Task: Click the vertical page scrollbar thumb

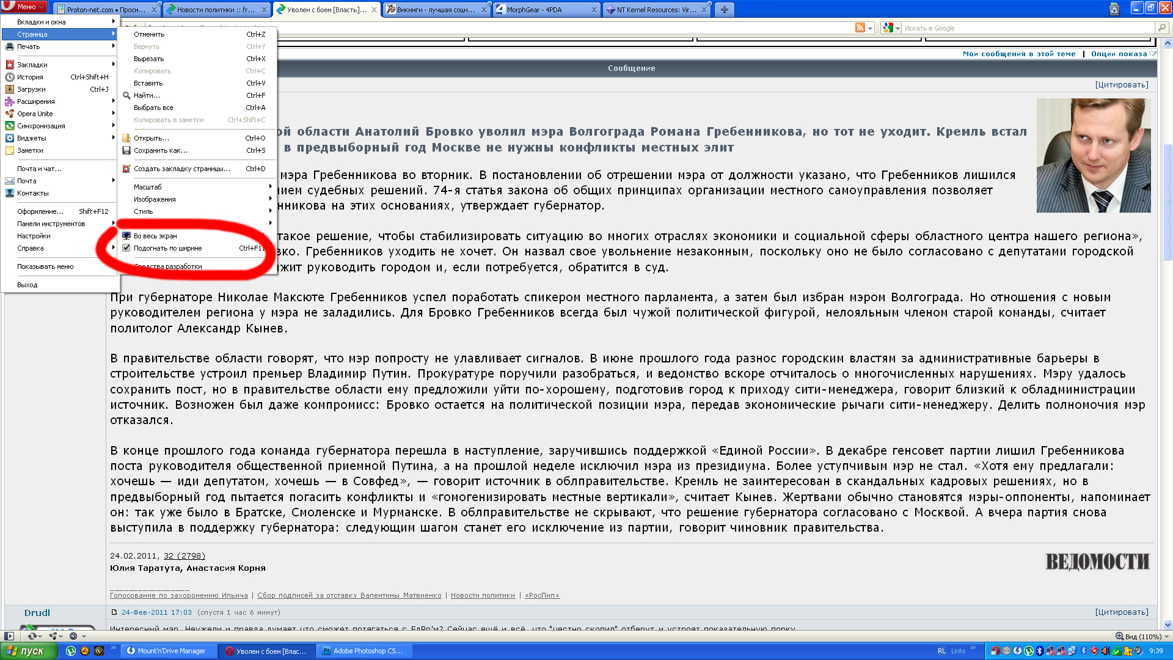Action: pos(1168,202)
